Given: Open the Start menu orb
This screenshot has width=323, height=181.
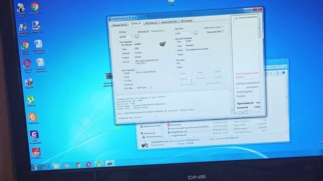Looking at the screenshot, I should pos(36,167).
